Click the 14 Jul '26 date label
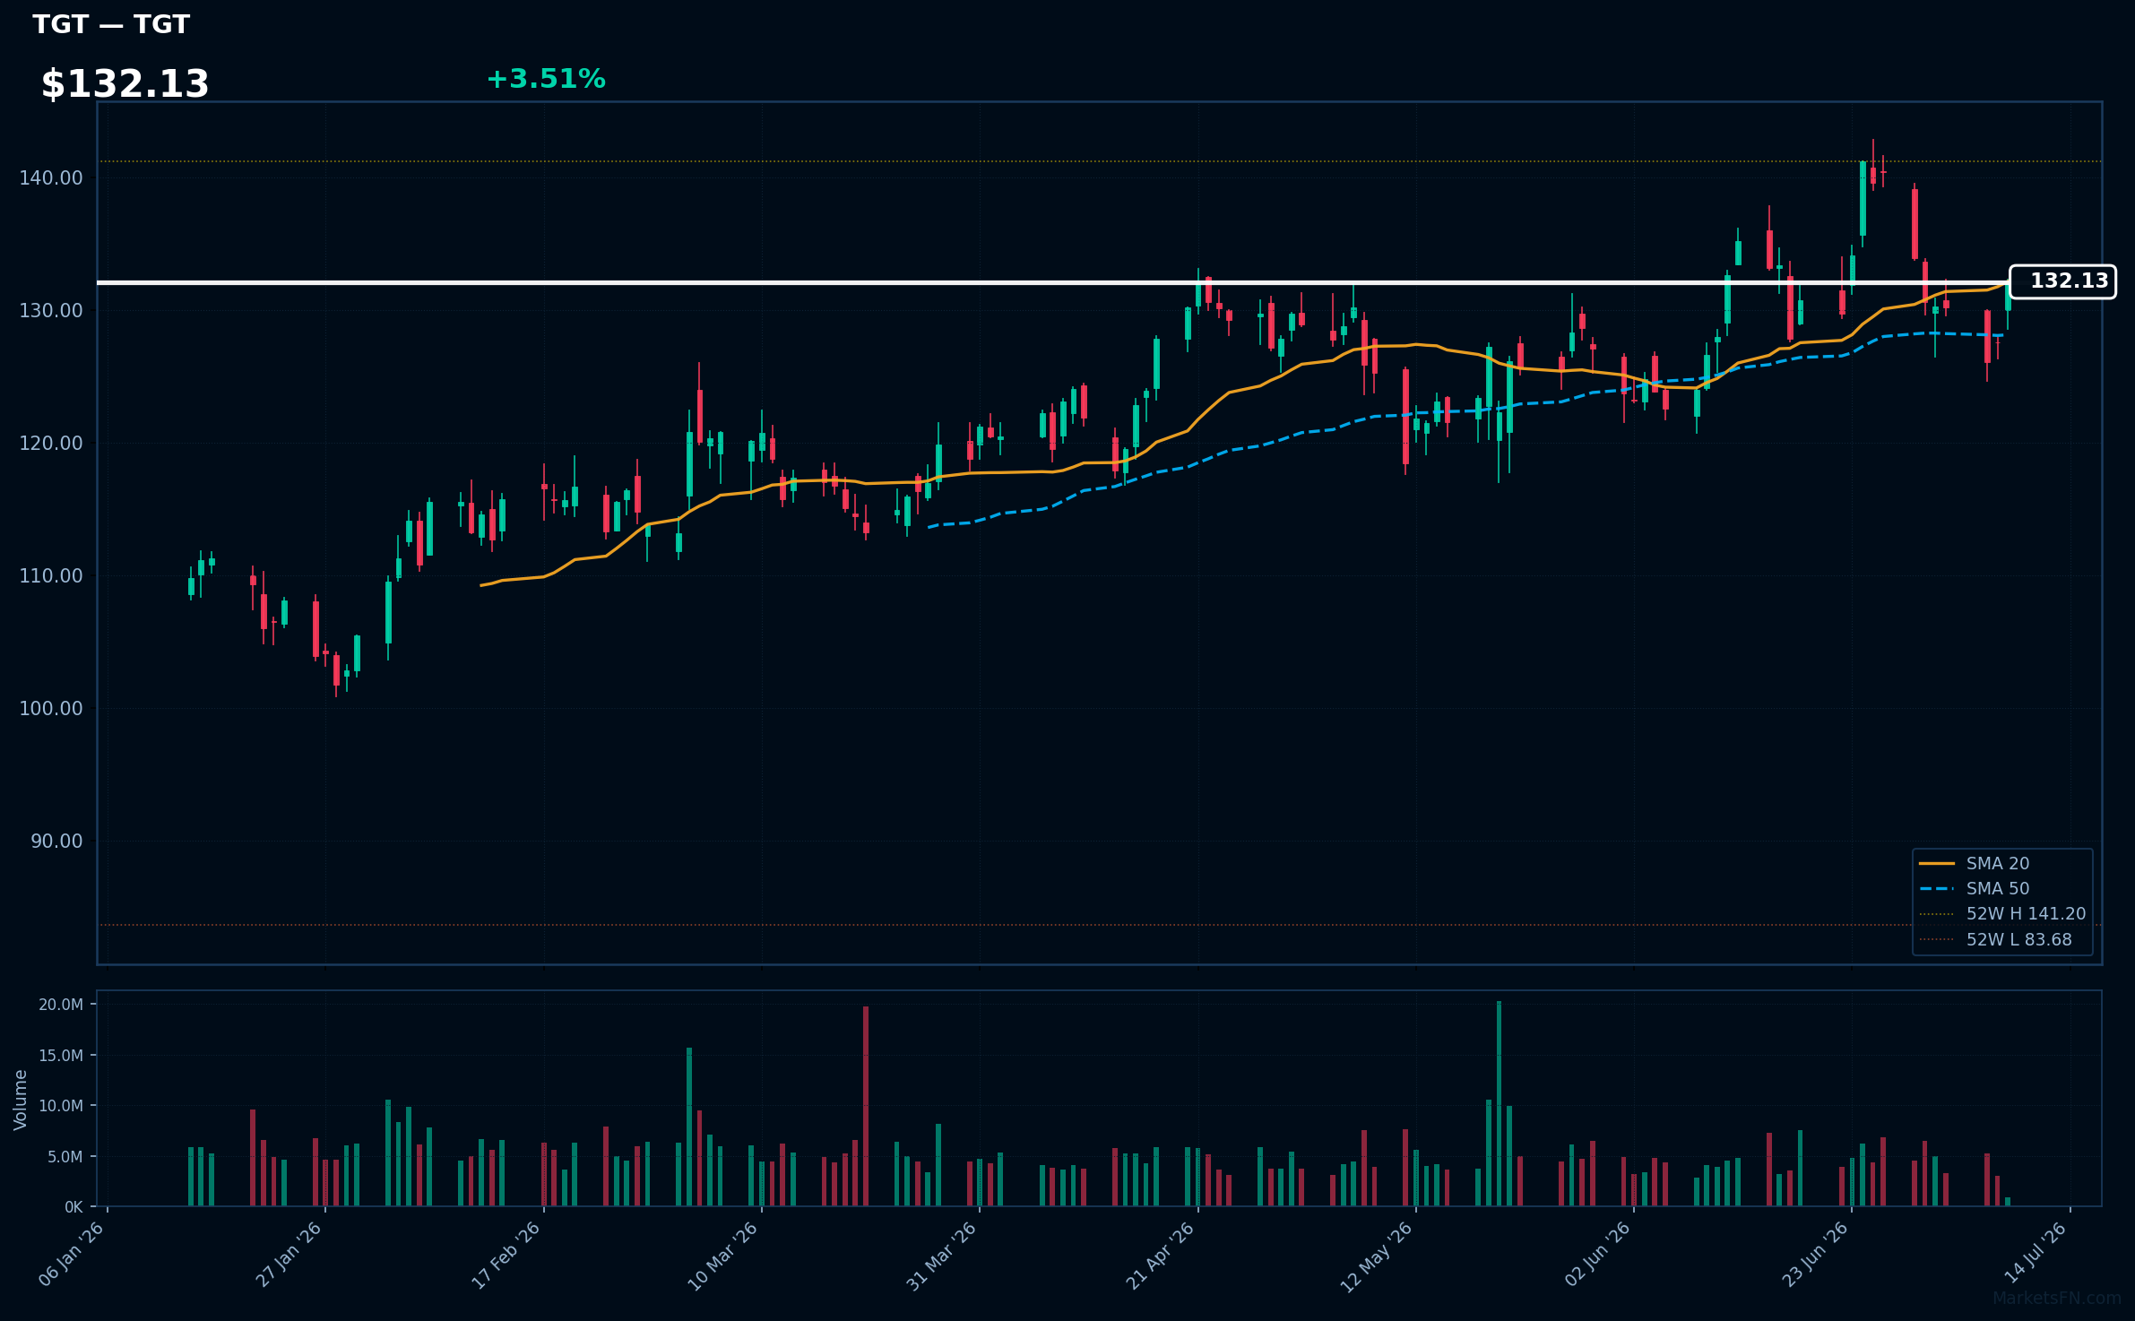2135x1321 pixels. pos(2036,1254)
